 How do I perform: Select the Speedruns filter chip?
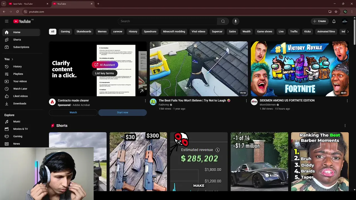150,31
